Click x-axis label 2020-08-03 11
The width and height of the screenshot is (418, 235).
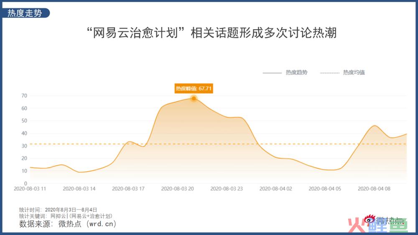pyautogui.click(x=30, y=189)
